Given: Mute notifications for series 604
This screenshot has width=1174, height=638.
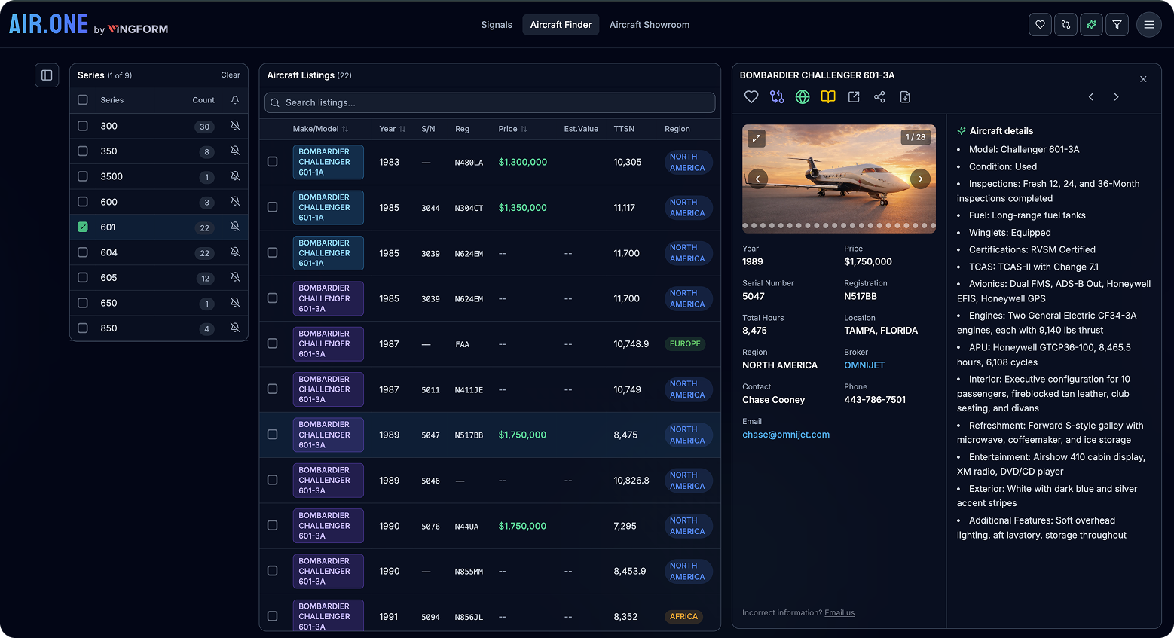Looking at the screenshot, I should coord(234,252).
